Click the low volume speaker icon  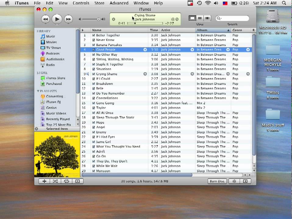tap(80, 19)
